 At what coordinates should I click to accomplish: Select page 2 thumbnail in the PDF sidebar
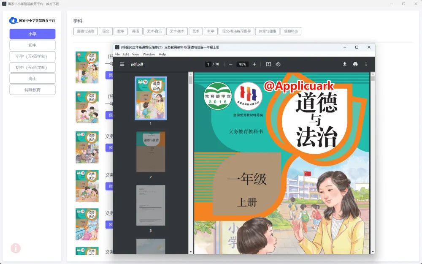(x=151, y=152)
